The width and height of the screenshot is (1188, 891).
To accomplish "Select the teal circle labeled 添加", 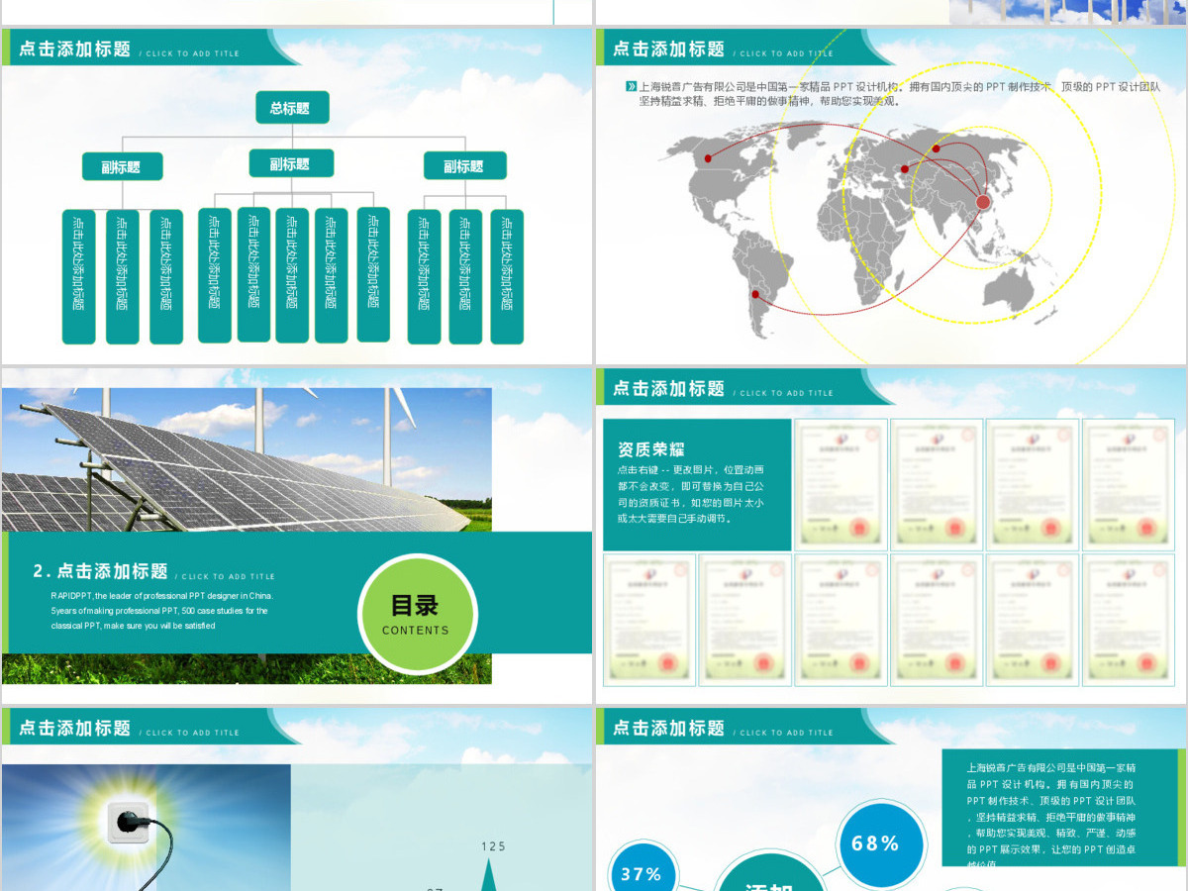I will click(769, 873).
